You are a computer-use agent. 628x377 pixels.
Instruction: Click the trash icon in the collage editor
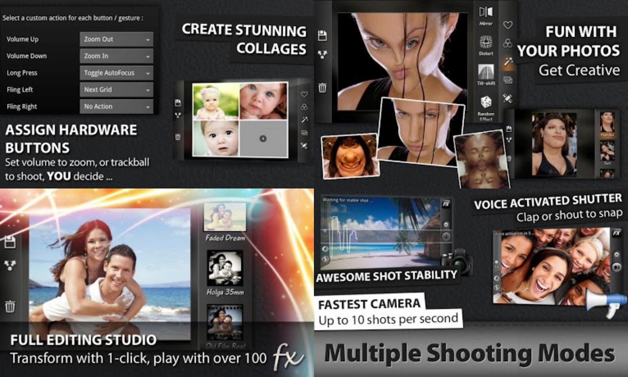178,137
